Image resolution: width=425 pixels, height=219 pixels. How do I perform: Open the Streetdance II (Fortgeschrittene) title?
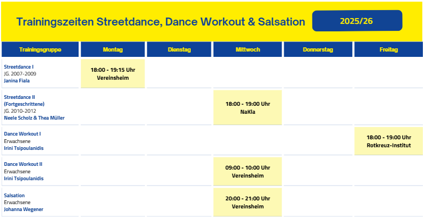pos(24,100)
